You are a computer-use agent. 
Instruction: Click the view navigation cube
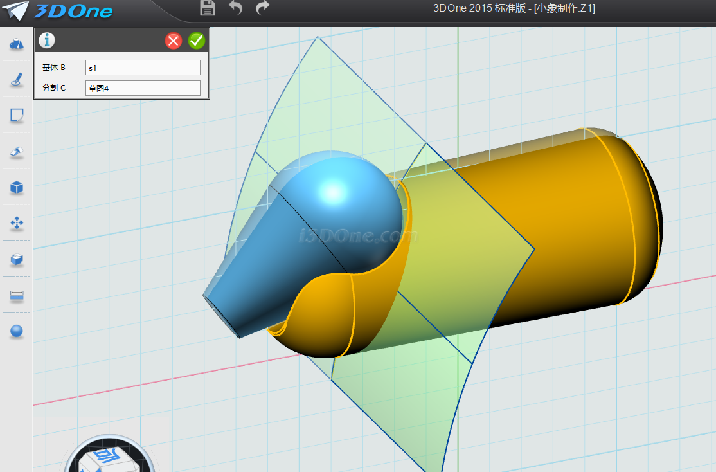tap(108, 458)
